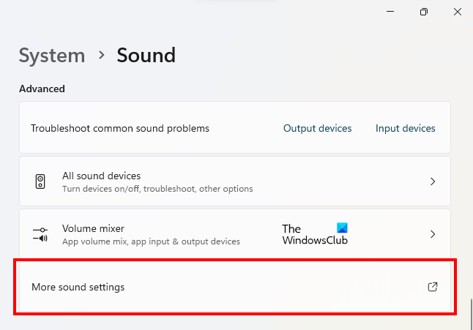Viewport: 473px width, 330px height.
Task: Click the App volume mix description text
Action: coord(151,241)
